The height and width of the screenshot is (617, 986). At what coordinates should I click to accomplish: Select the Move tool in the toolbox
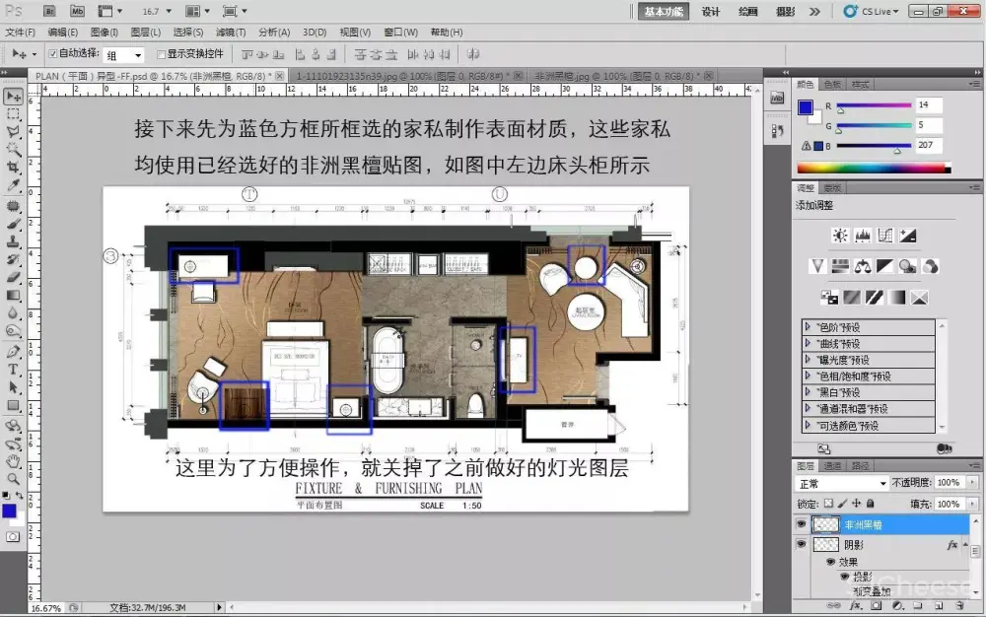tap(14, 96)
